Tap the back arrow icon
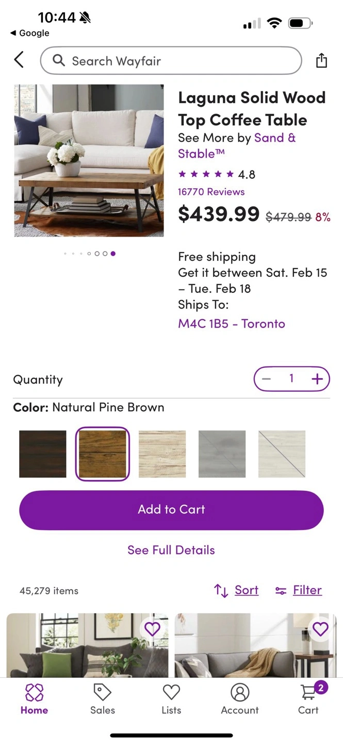343x744 pixels. [19, 60]
